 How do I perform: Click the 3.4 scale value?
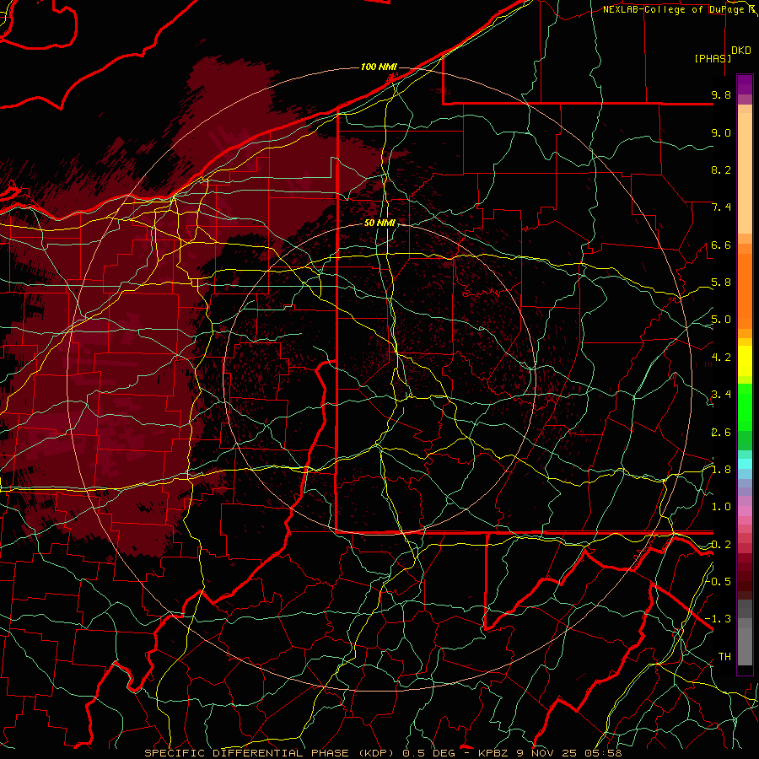click(x=721, y=395)
